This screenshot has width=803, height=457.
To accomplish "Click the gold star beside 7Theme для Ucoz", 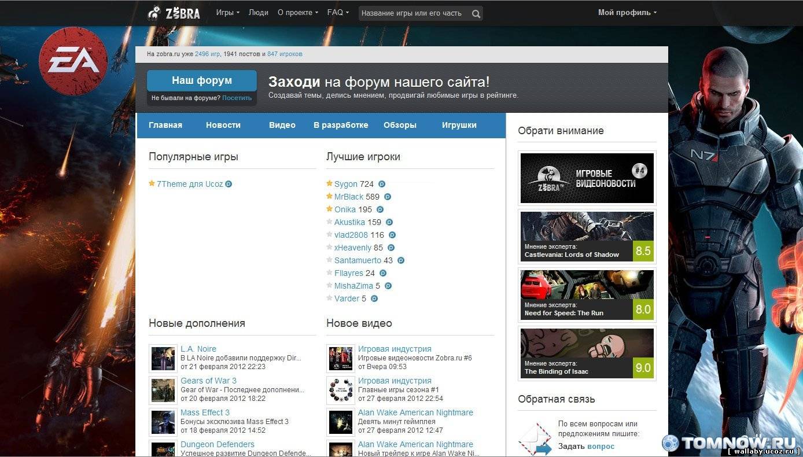I will [152, 183].
